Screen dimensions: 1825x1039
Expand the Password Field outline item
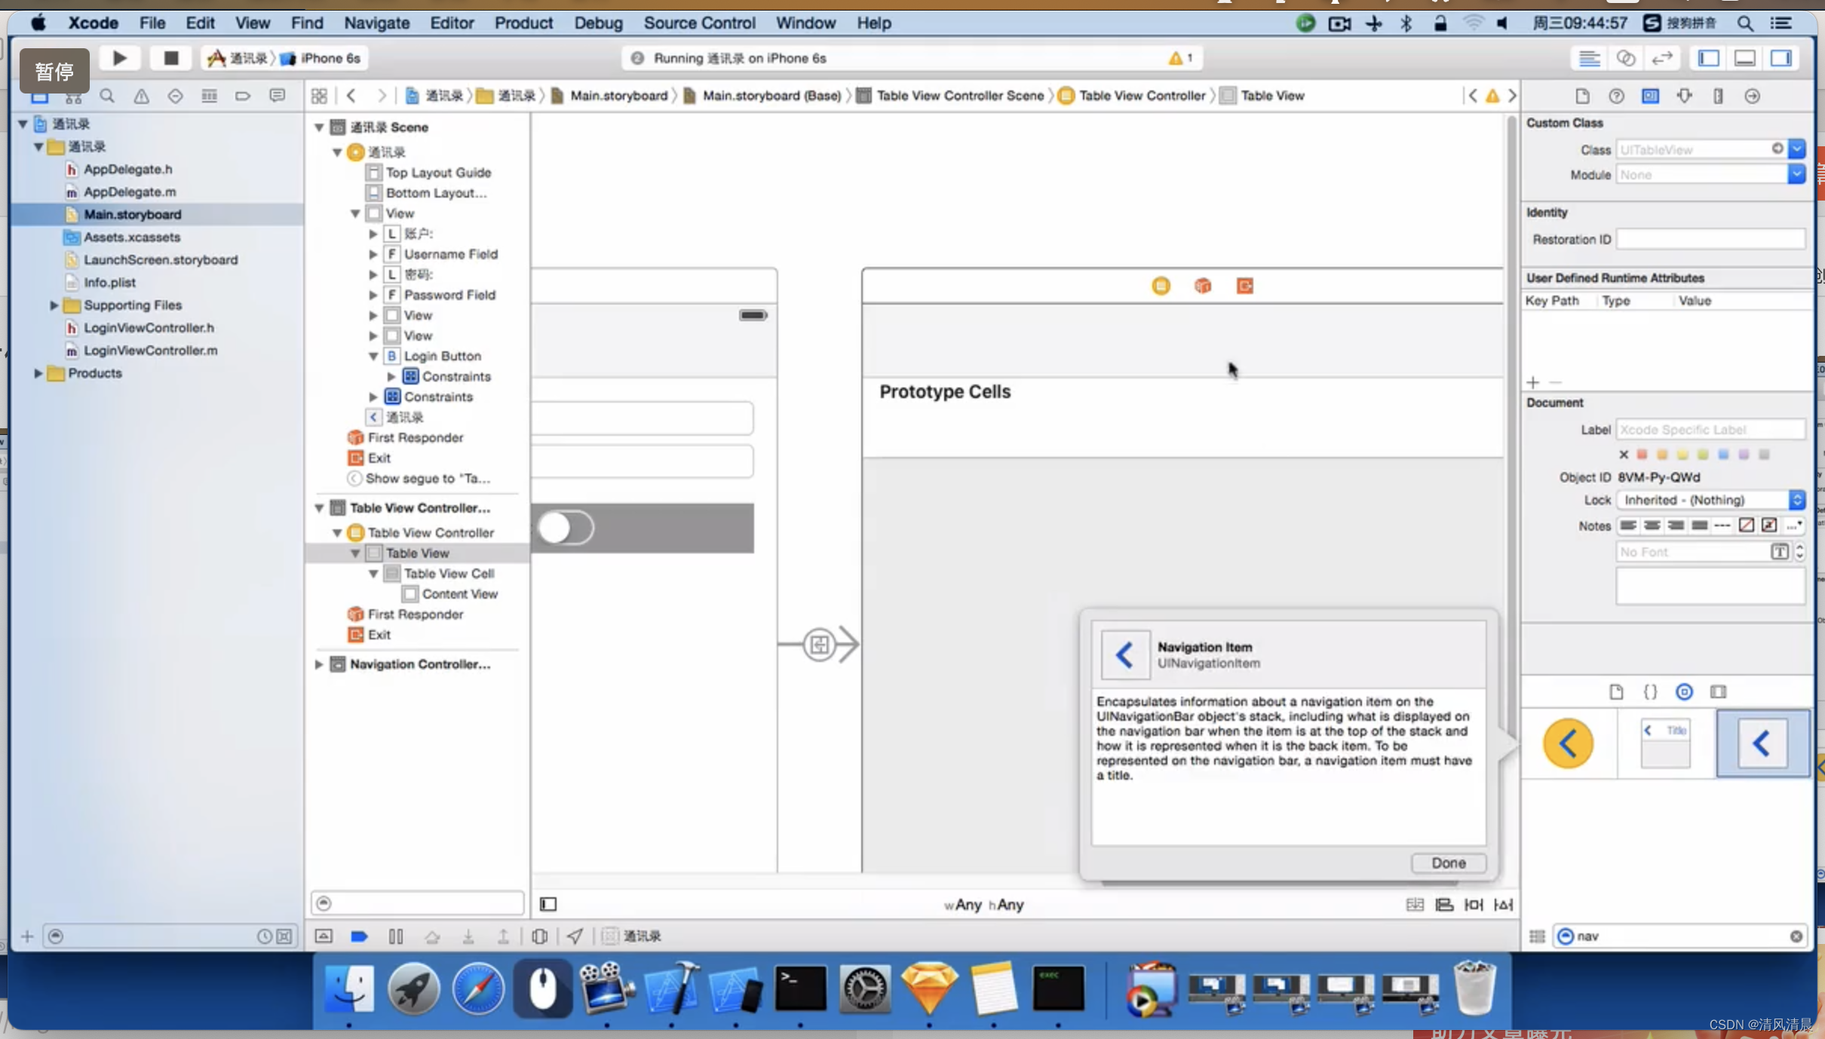[373, 295]
